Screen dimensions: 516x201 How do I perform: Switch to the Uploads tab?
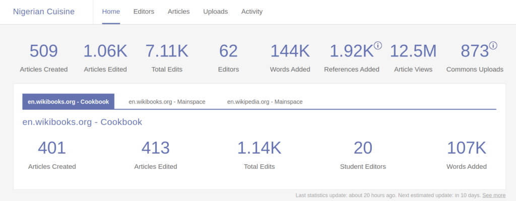point(216,12)
